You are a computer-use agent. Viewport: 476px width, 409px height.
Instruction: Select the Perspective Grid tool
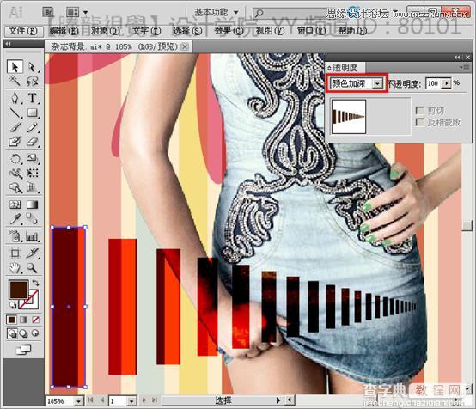(32, 187)
